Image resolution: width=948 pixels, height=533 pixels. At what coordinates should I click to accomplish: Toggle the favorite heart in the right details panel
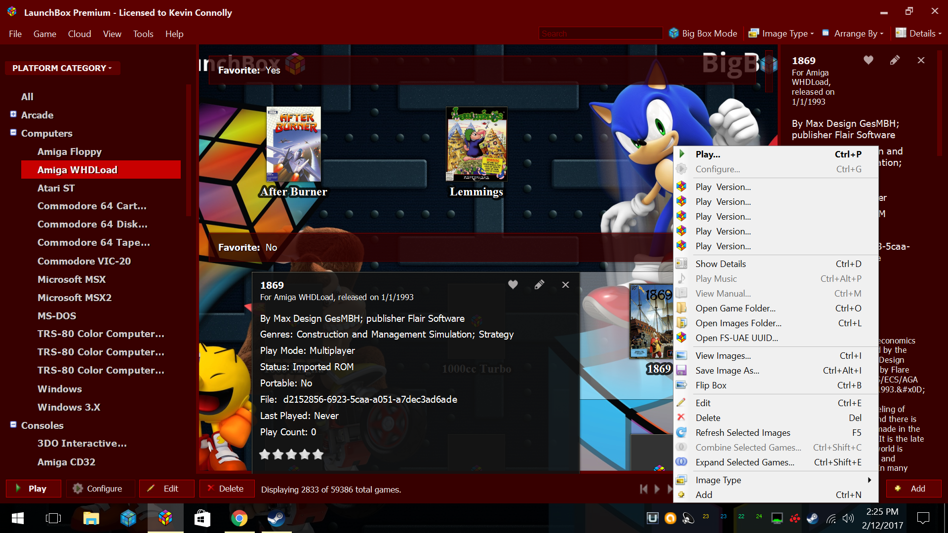pos(869,60)
